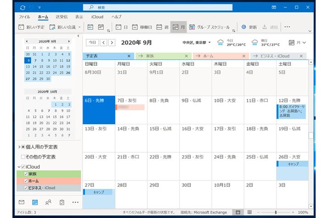
Task: Click the 今日 today button
Action: coord(92,43)
